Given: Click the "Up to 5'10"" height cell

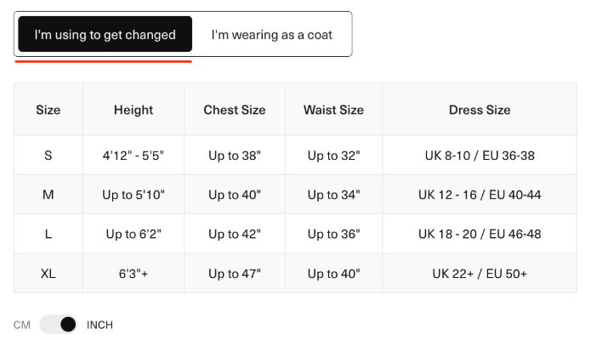Looking at the screenshot, I should [x=134, y=195].
